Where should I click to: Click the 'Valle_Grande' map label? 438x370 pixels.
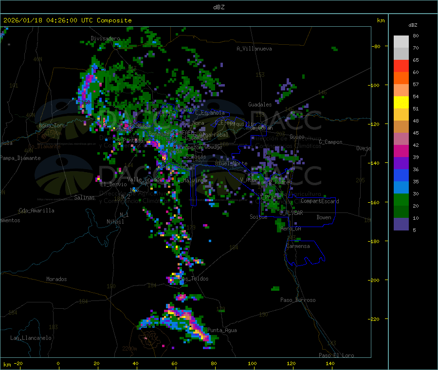[x=144, y=179]
